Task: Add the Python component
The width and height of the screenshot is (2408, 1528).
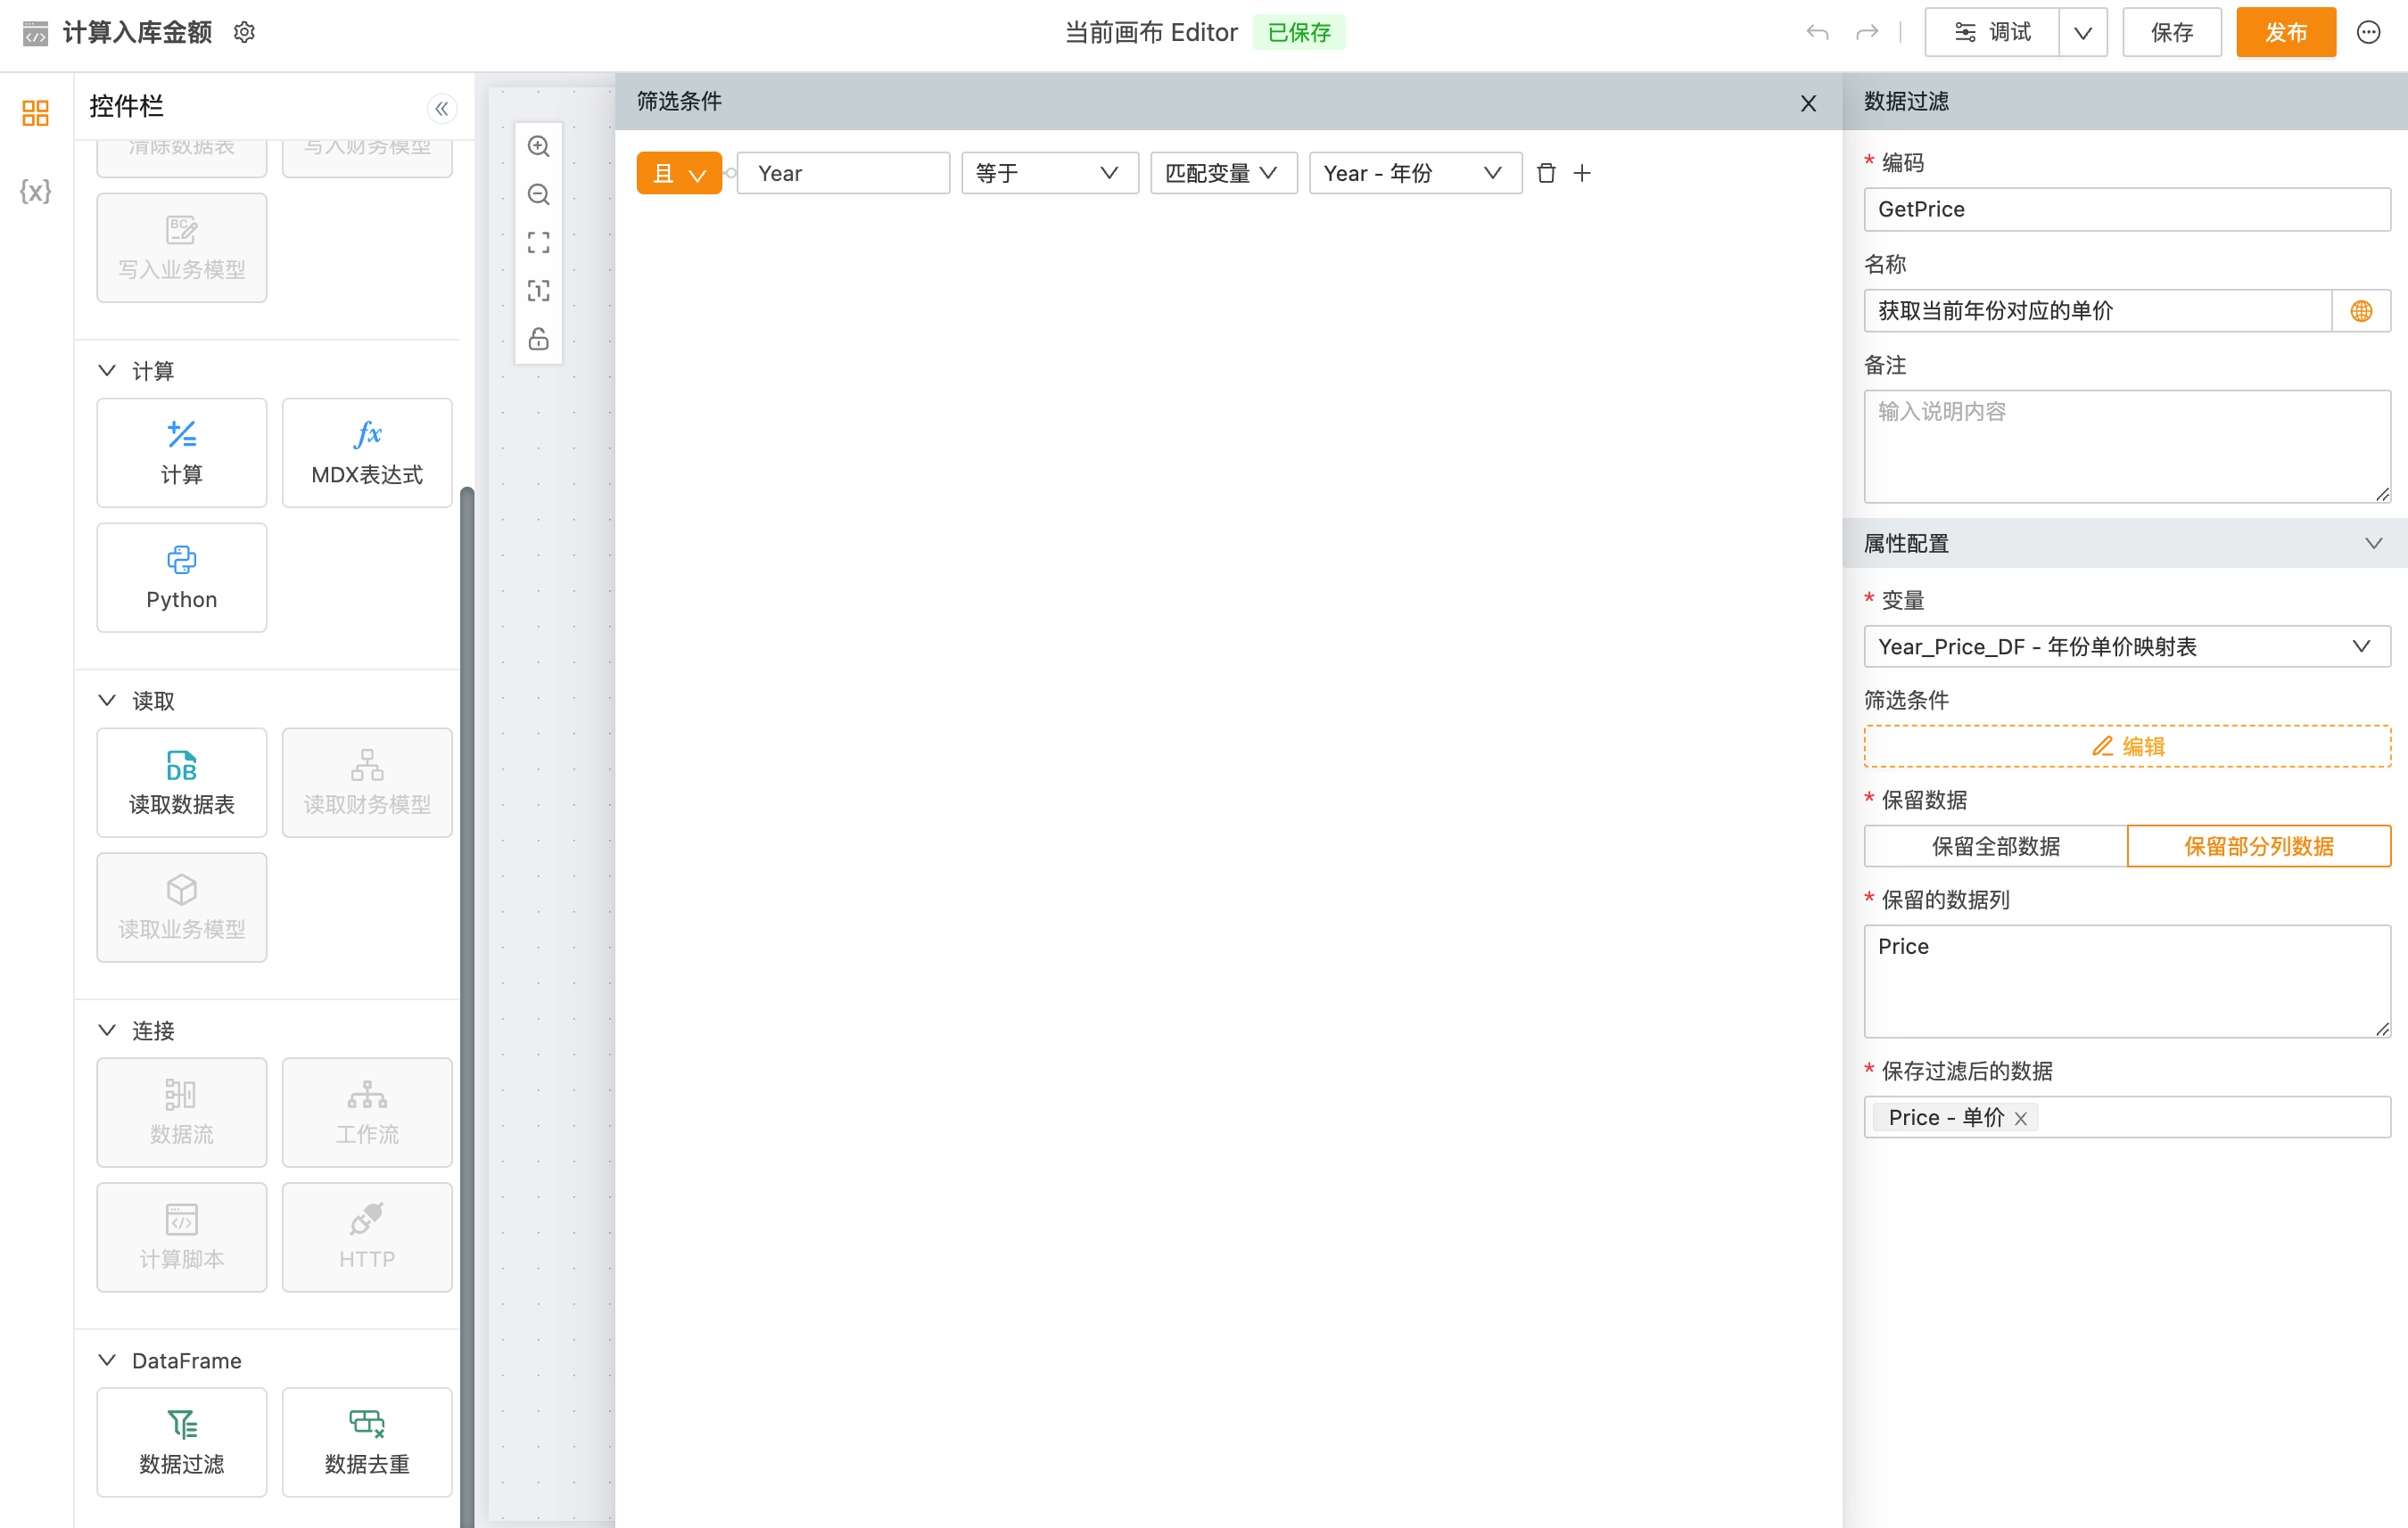Action: coord(181,578)
